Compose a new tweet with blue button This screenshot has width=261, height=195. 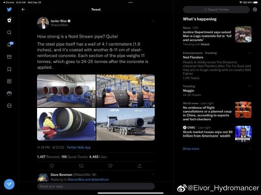click(x=9, y=184)
